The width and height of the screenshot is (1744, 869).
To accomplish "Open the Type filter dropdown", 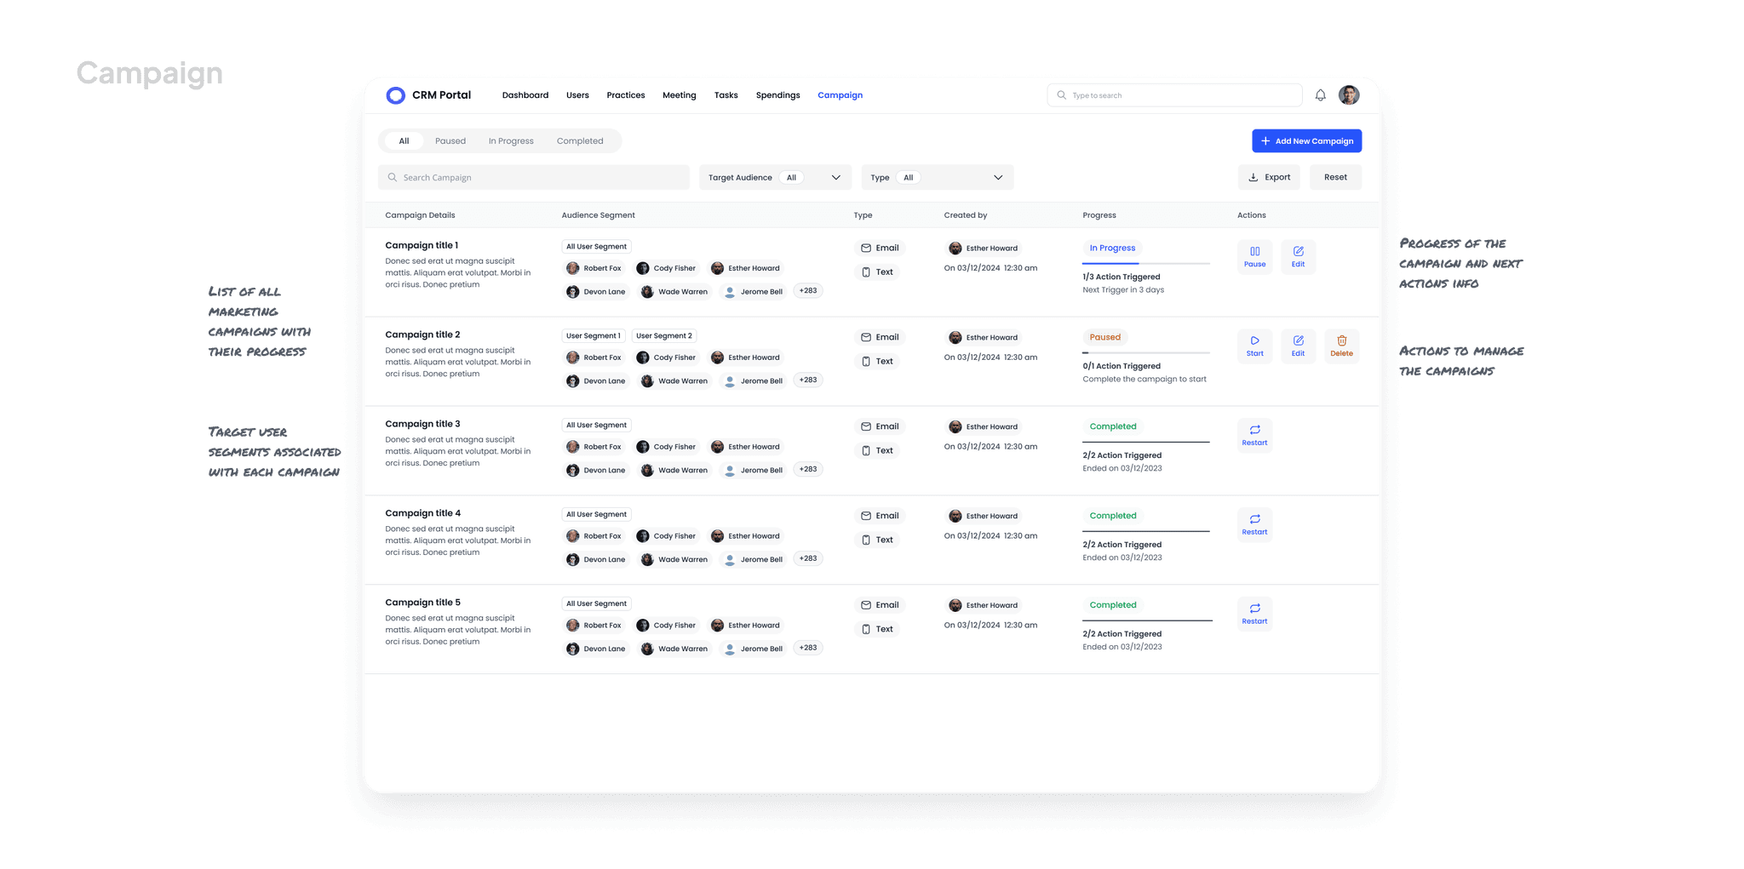I will [x=997, y=177].
